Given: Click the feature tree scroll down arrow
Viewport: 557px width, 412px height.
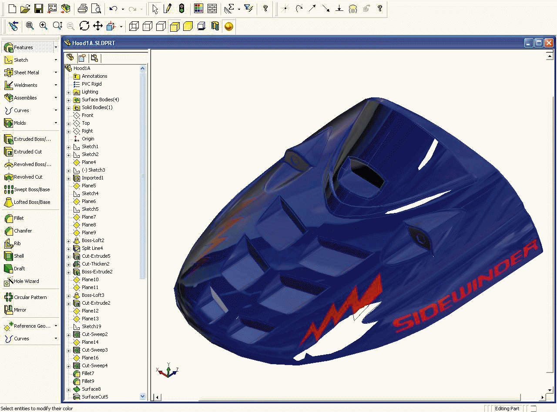Looking at the screenshot, I should pos(143,396).
